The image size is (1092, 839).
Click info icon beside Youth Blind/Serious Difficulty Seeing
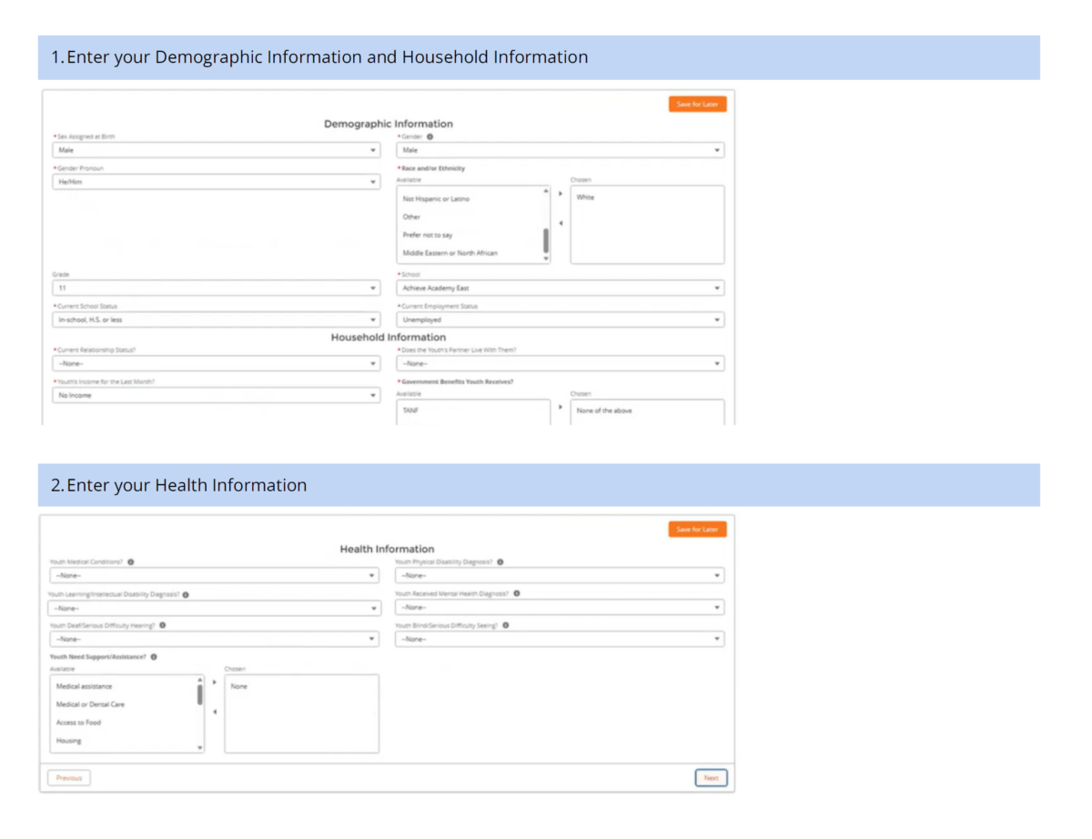coord(506,625)
